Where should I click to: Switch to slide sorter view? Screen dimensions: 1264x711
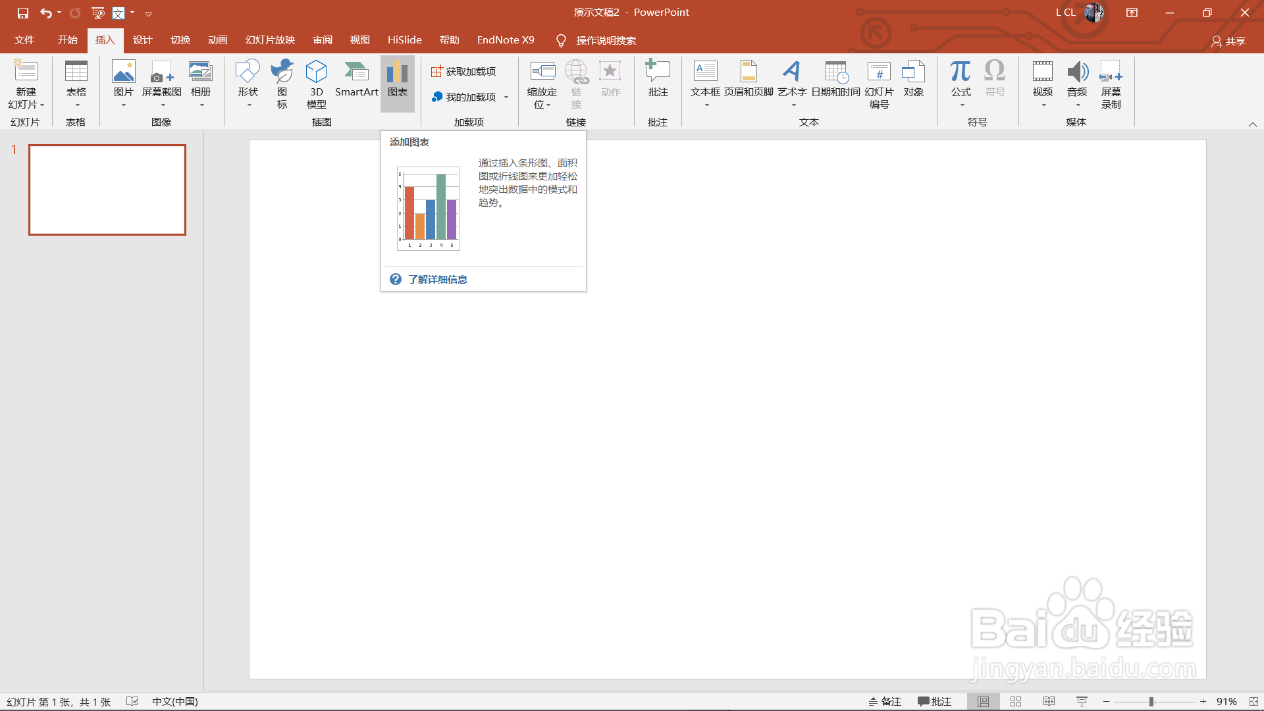pos(1016,702)
